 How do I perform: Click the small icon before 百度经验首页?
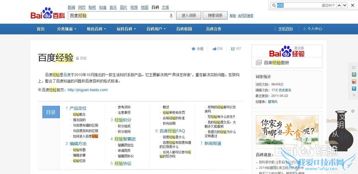39,90
